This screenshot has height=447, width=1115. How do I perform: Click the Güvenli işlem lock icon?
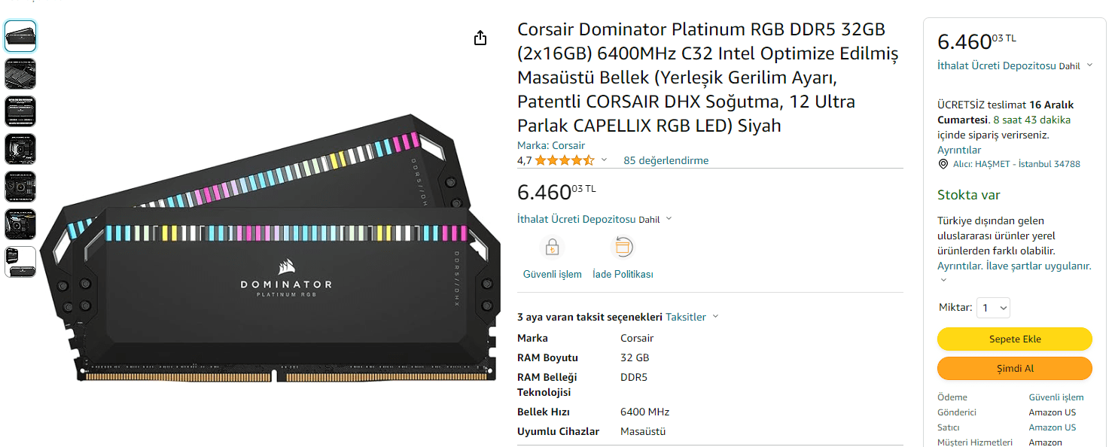(x=552, y=247)
